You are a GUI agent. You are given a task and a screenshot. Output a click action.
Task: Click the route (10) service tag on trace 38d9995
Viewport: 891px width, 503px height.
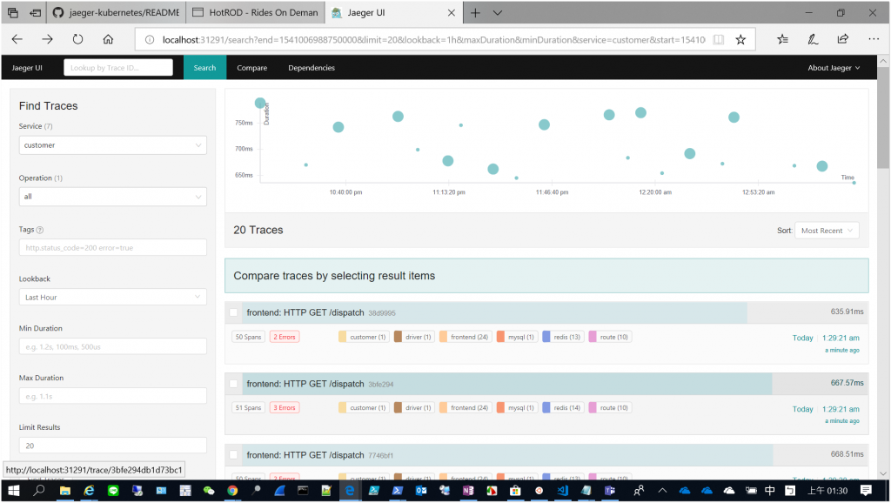609,337
